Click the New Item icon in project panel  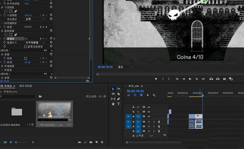pos(97,142)
